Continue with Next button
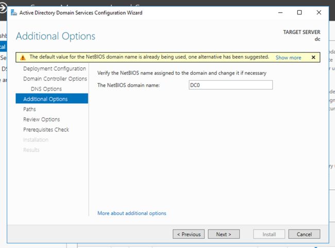 [224, 234]
